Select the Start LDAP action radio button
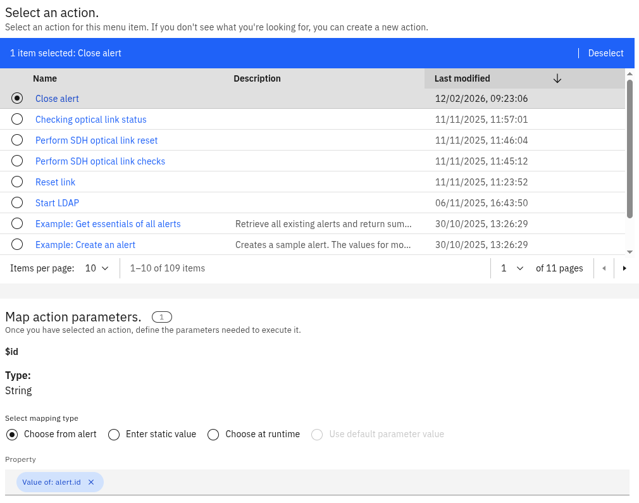Image resolution: width=639 pixels, height=503 pixels. pos(17,203)
